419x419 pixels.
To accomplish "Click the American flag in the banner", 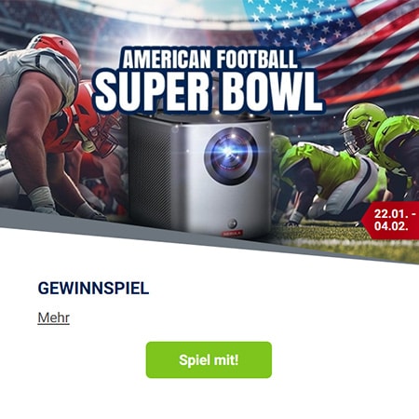I will click(x=342, y=40).
